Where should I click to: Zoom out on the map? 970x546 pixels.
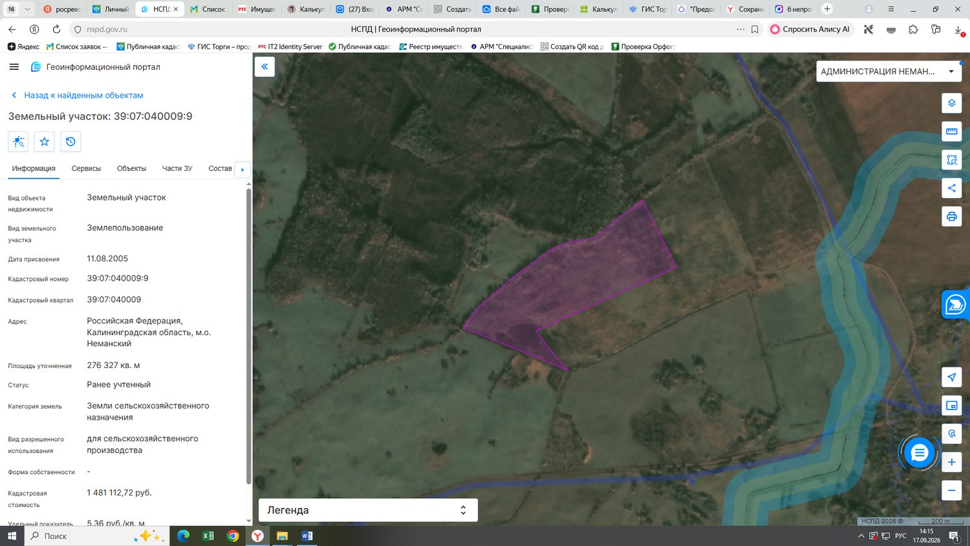pos(951,490)
